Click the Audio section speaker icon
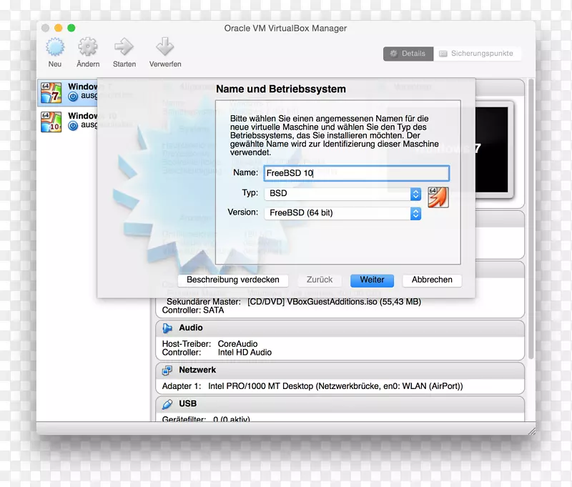 pyautogui.click(x=167, y=328)
